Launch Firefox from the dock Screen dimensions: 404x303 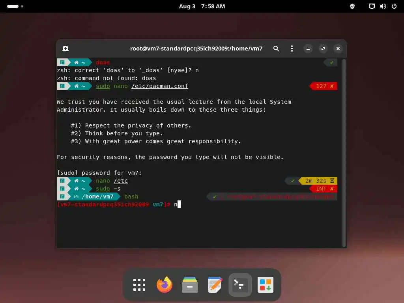click(165, 285)
